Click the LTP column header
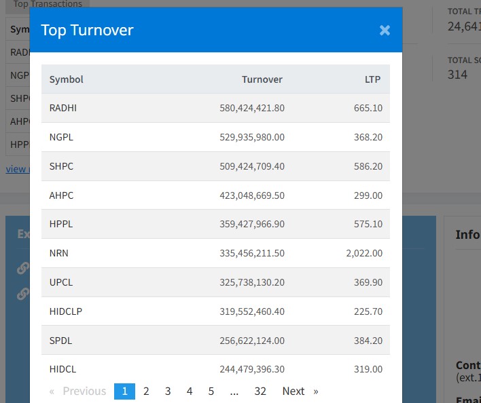Image resolution: width=481 pixels, height=403 pixels. tap(372, 79)
